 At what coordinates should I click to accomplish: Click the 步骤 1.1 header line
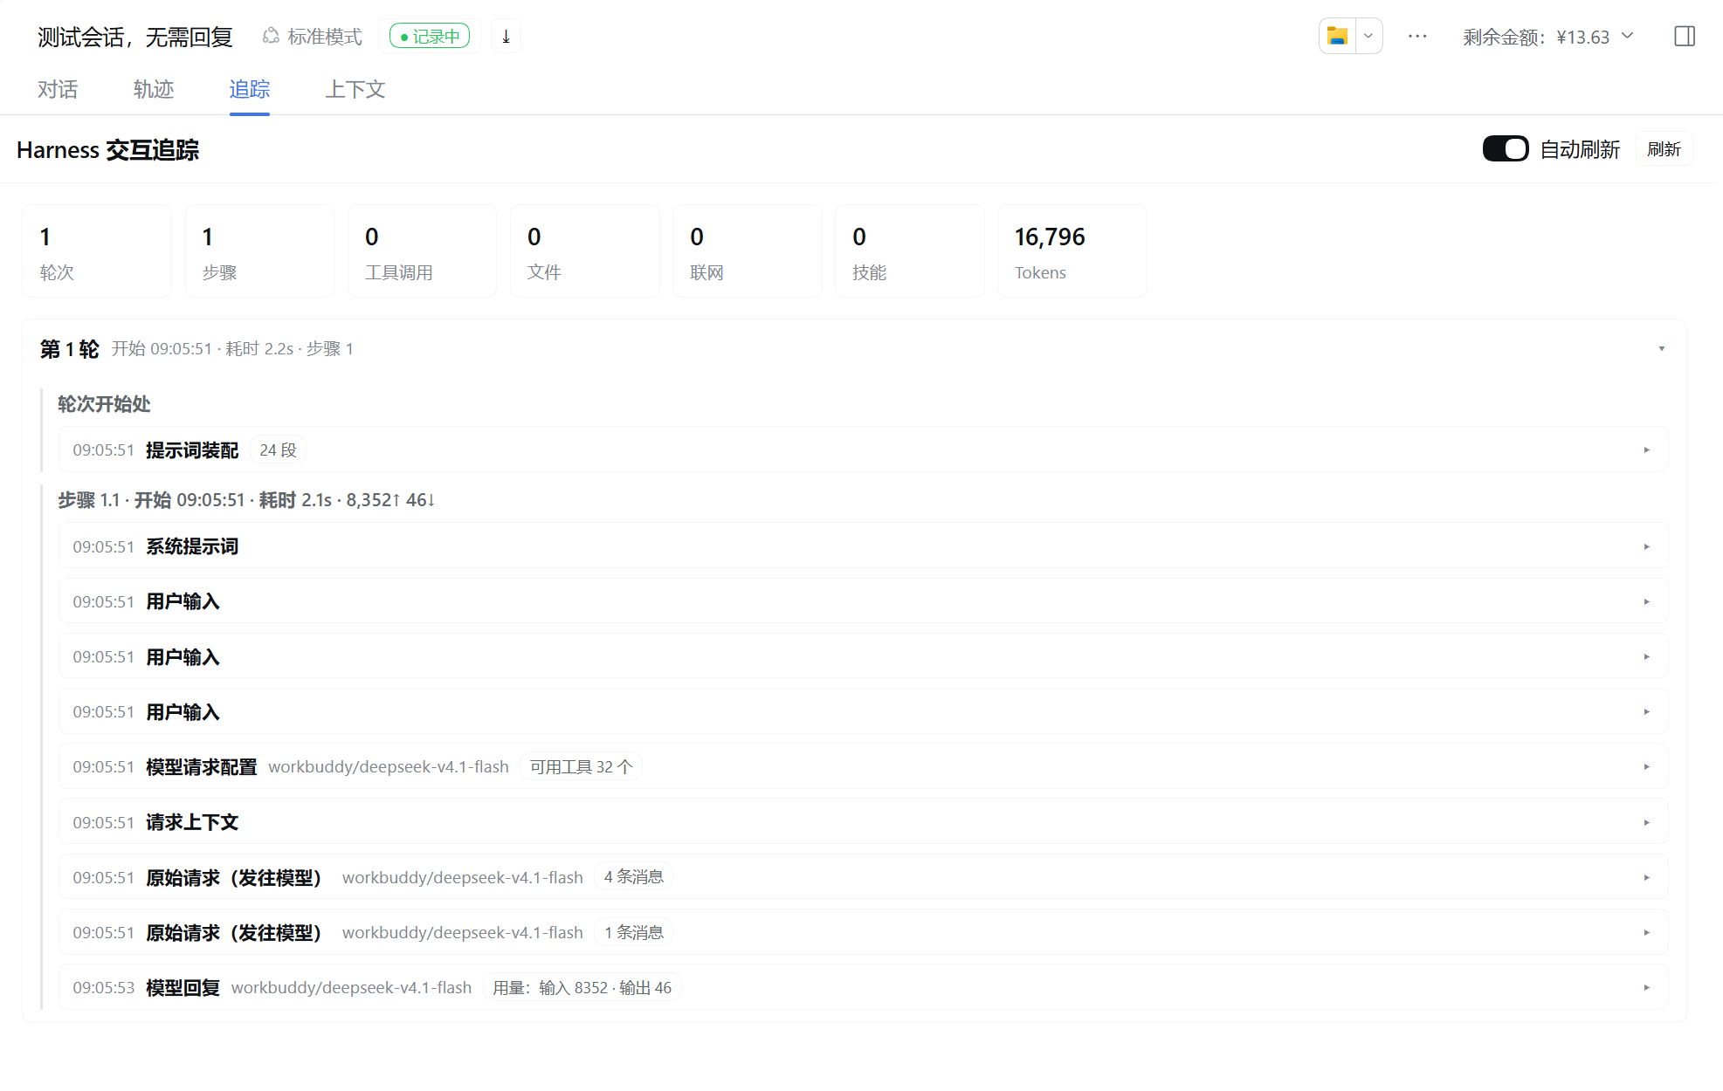[246, 500]
